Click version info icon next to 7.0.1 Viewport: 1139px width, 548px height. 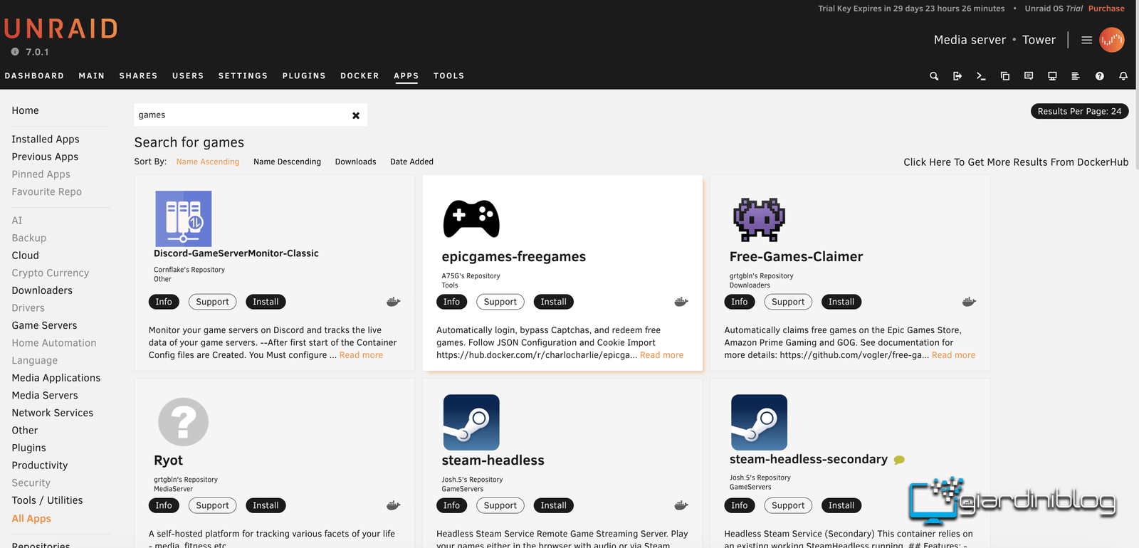pyautogui.click(x=15, y=52)
